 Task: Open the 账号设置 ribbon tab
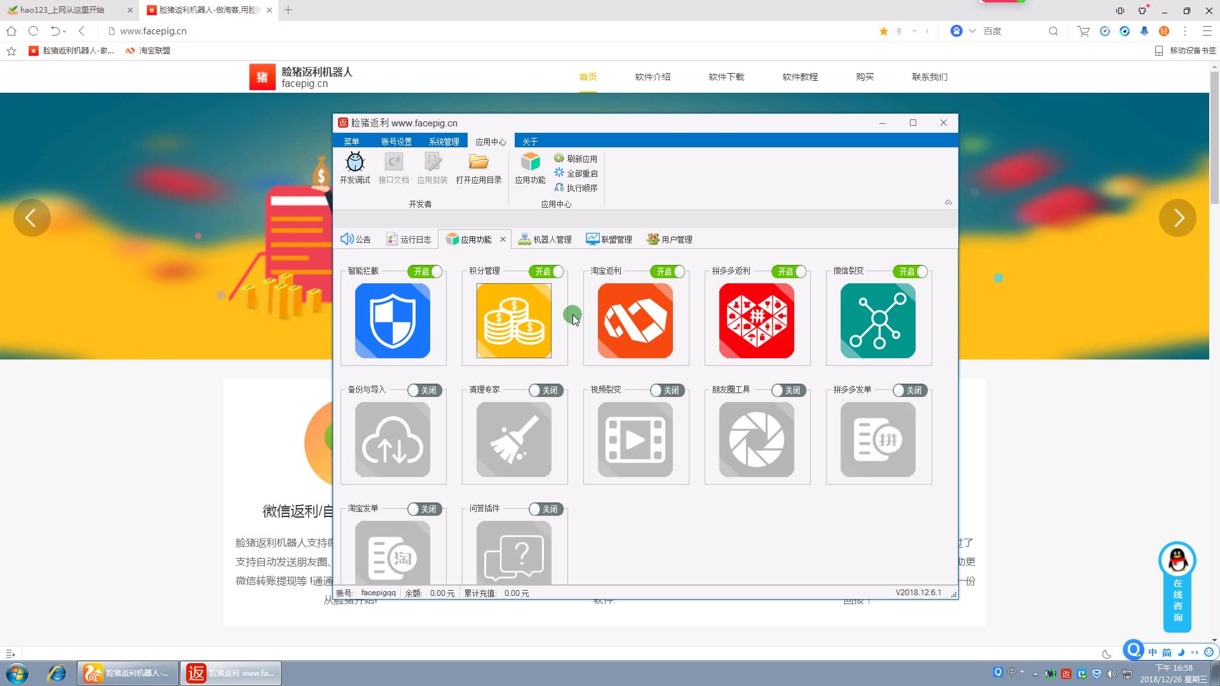click(396, 141)
